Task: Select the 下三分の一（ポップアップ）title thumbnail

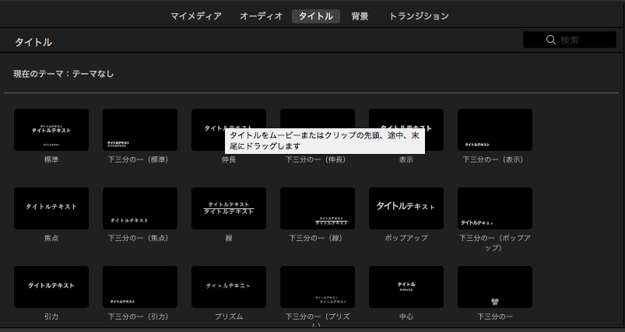Action: 495,208
